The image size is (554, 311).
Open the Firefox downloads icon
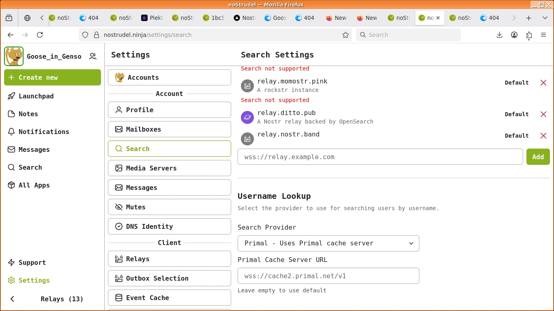tap(500, 35)
